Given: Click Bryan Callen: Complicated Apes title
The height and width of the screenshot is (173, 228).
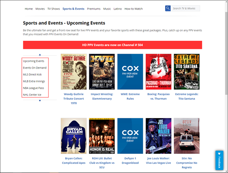Looking at the screenshot, I should (74, 161).
